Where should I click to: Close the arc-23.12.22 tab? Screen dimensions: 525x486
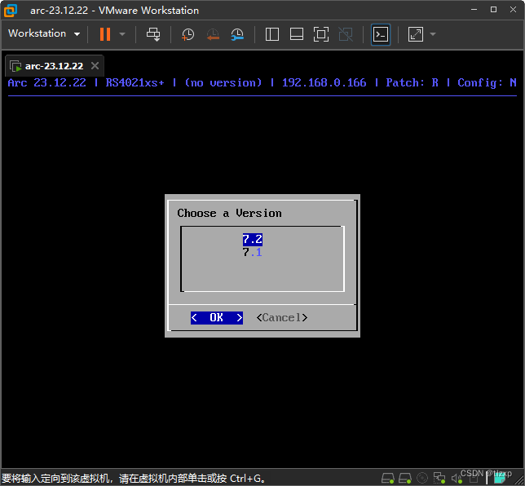coord(95,66)
